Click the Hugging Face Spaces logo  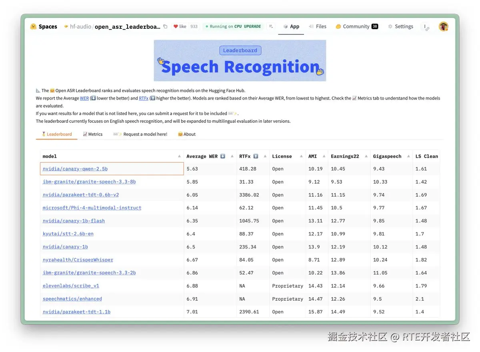[x=43, y=26]
